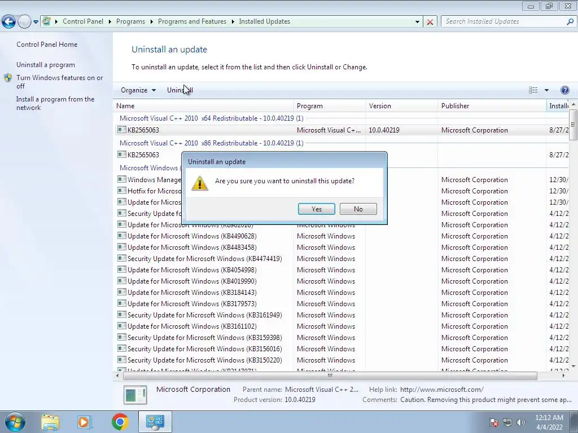Open Windows Explorer from taskbar
The width and height of the screenshot is (578, 433).
coord(50,422)
